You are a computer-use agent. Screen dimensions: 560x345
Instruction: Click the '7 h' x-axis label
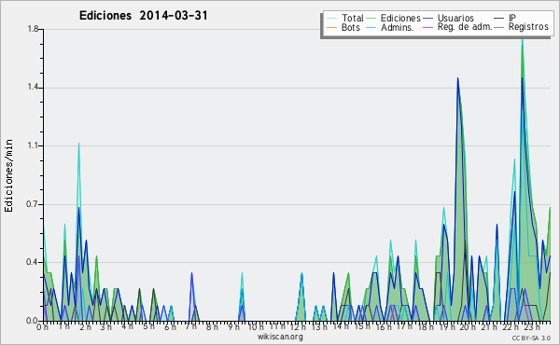190,326
